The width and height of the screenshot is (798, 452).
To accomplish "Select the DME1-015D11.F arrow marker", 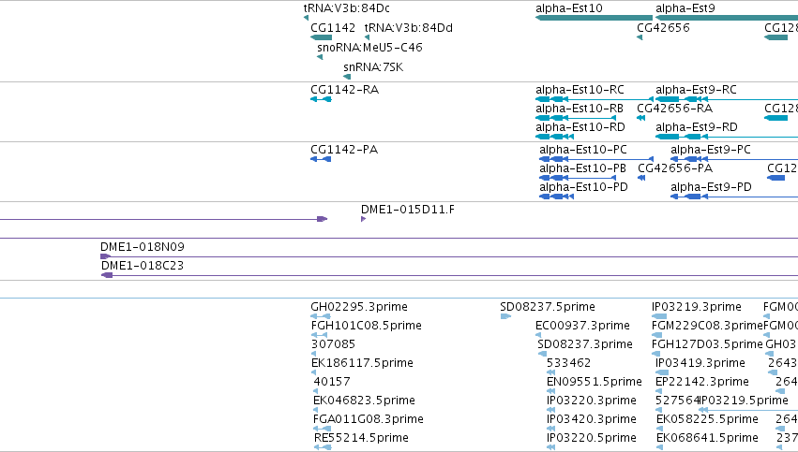I will [x=364, y=219].
